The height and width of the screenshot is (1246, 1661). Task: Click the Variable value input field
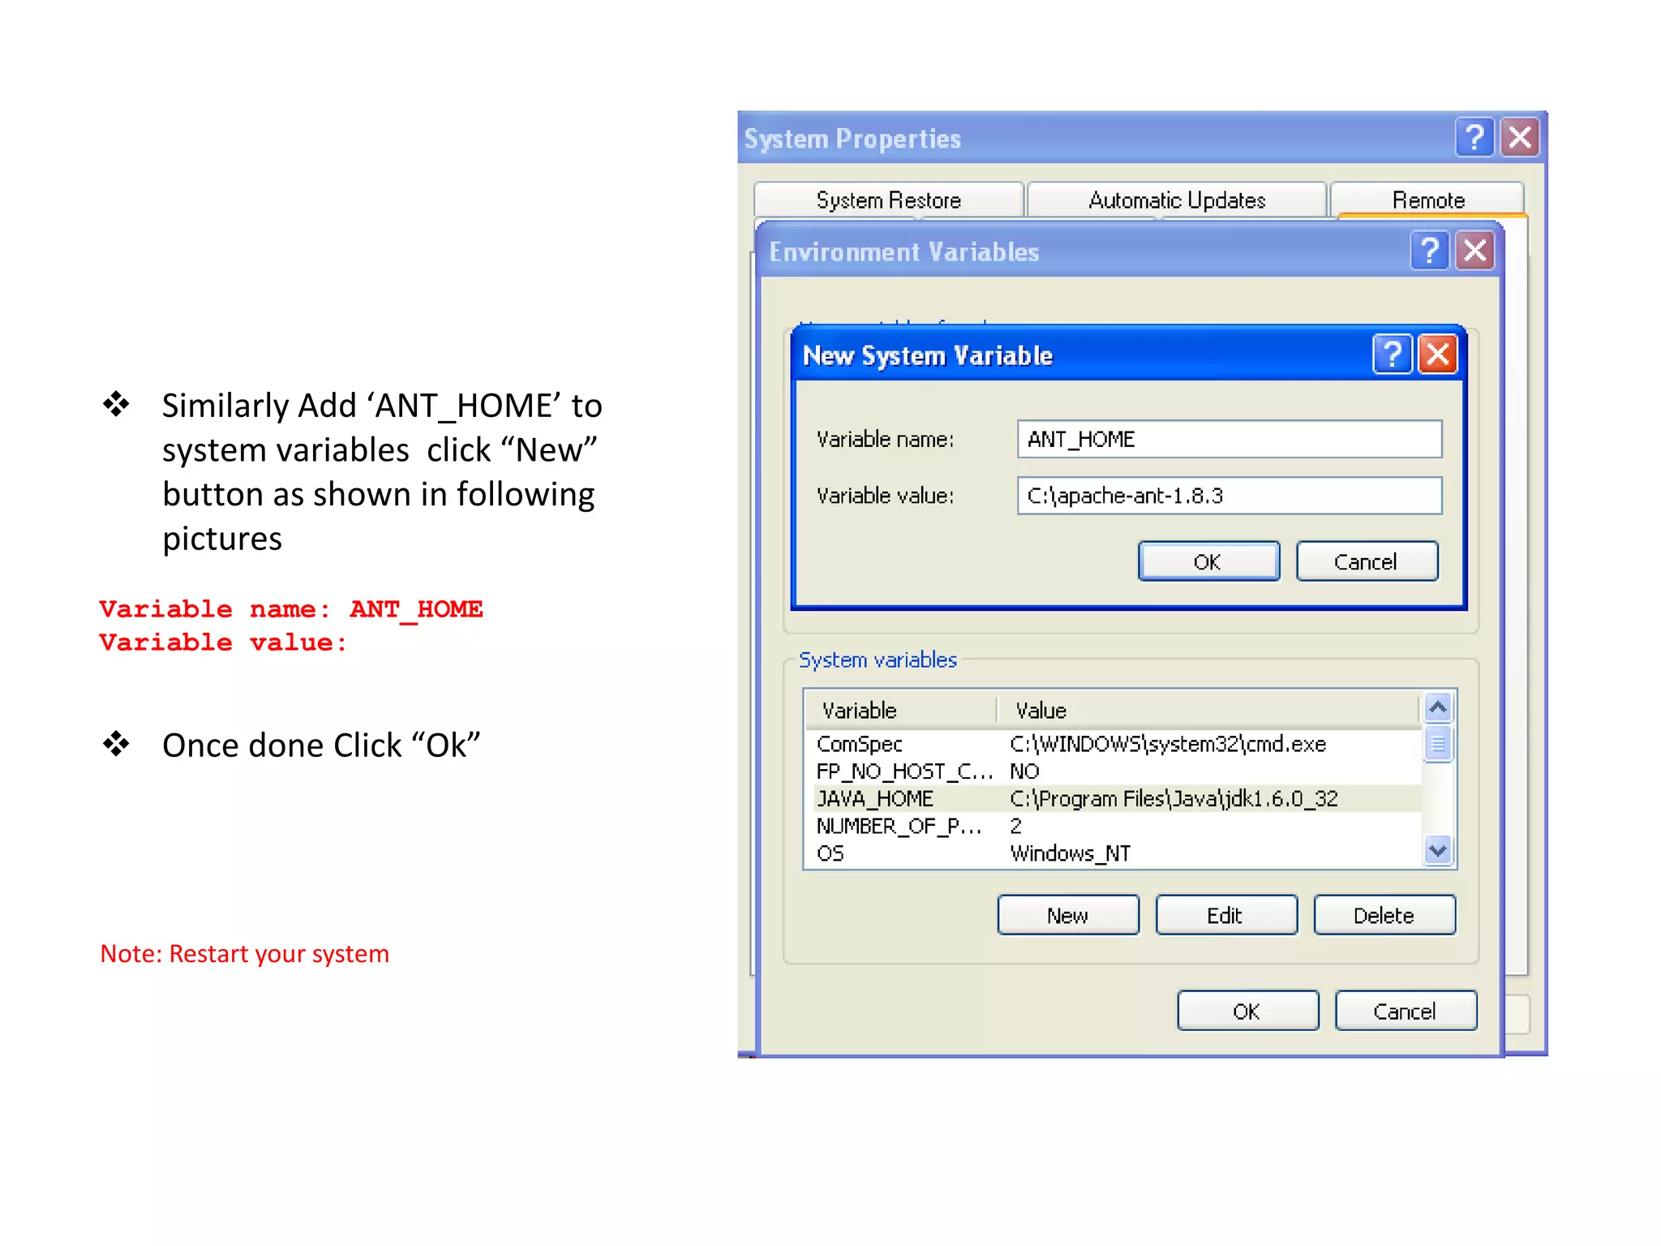(1230, 496)
